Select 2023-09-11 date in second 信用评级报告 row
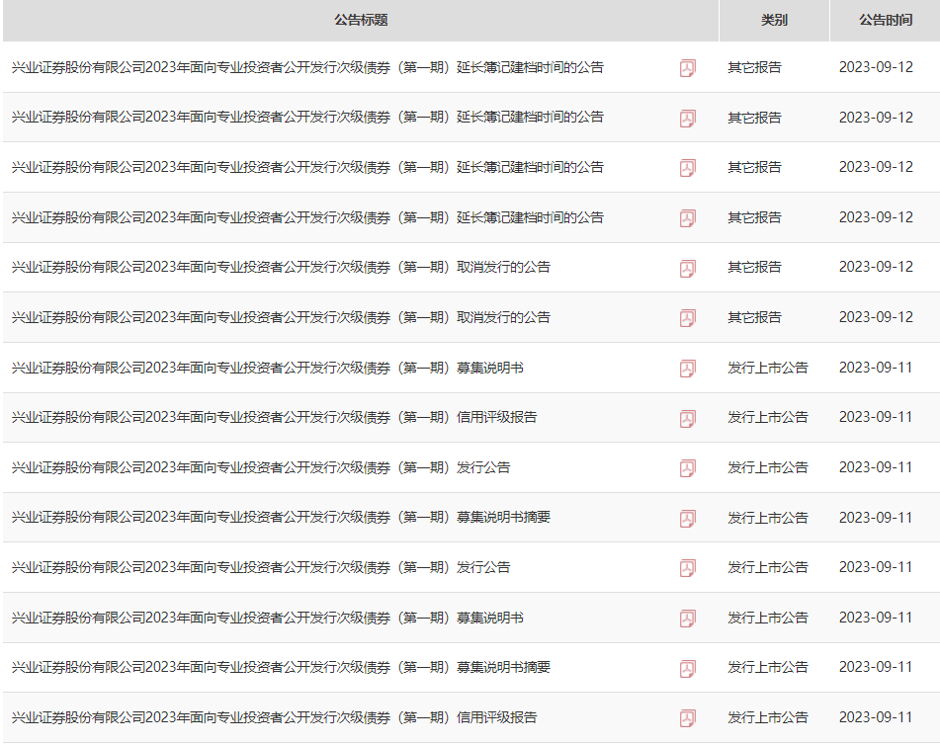 point(875,717)
